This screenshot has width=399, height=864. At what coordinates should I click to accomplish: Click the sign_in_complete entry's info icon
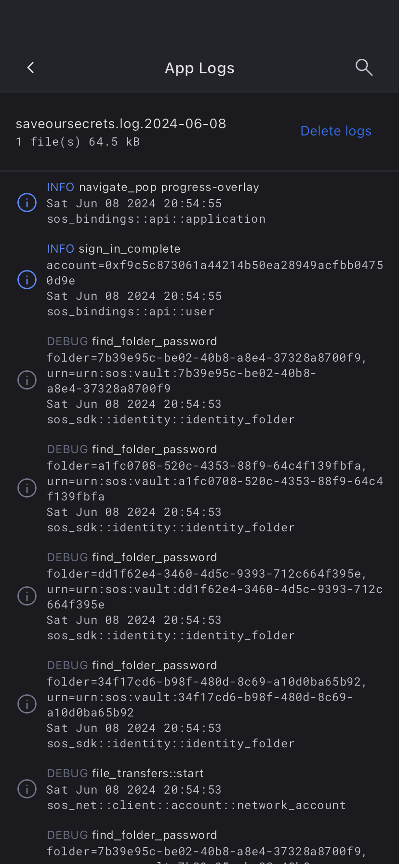pyautogui.click(x=27, y=280)
